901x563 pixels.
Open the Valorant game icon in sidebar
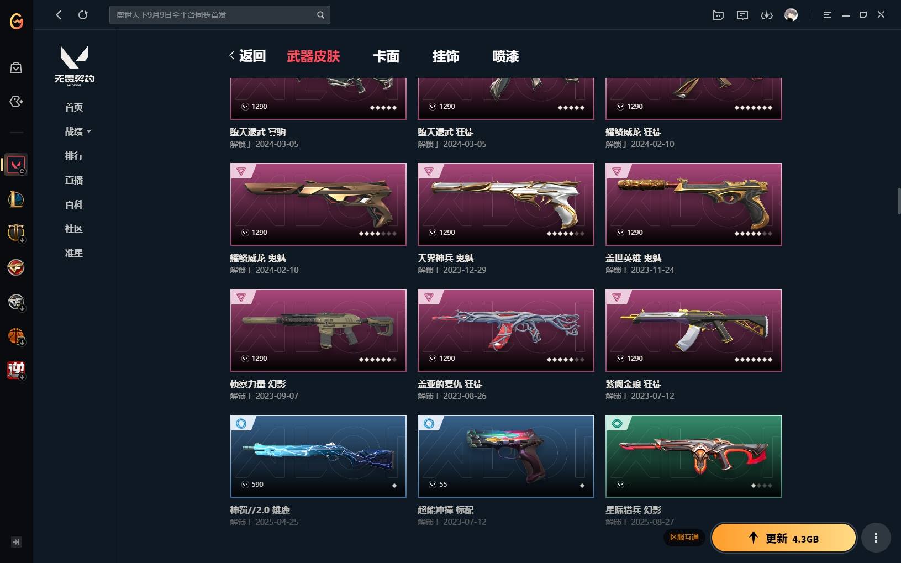tap(16, 165)
